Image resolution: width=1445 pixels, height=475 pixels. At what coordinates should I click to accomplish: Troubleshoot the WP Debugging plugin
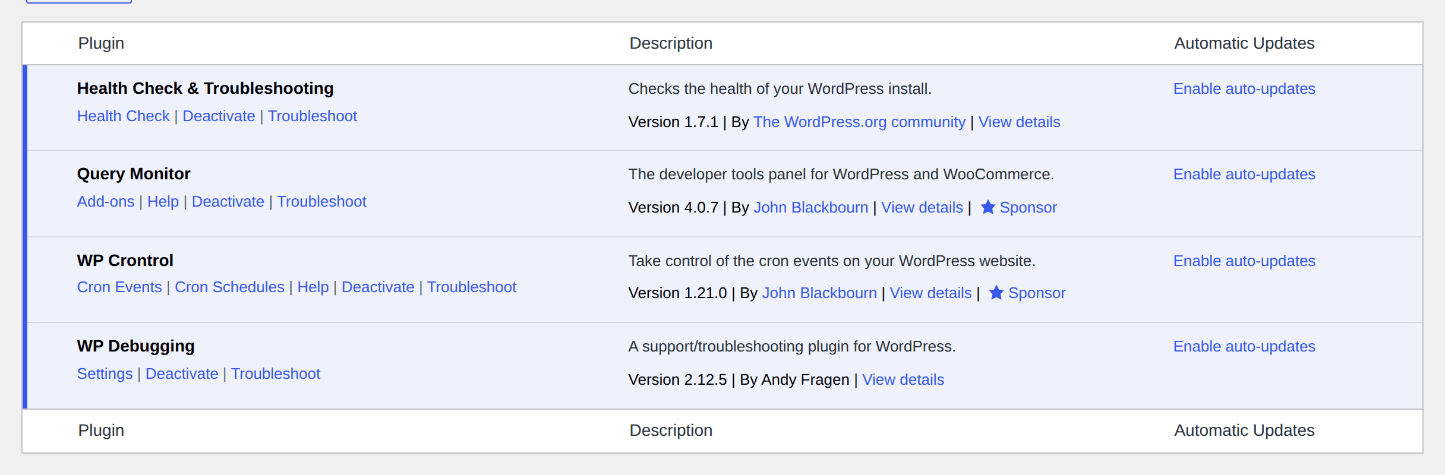(x=276, y=373)
